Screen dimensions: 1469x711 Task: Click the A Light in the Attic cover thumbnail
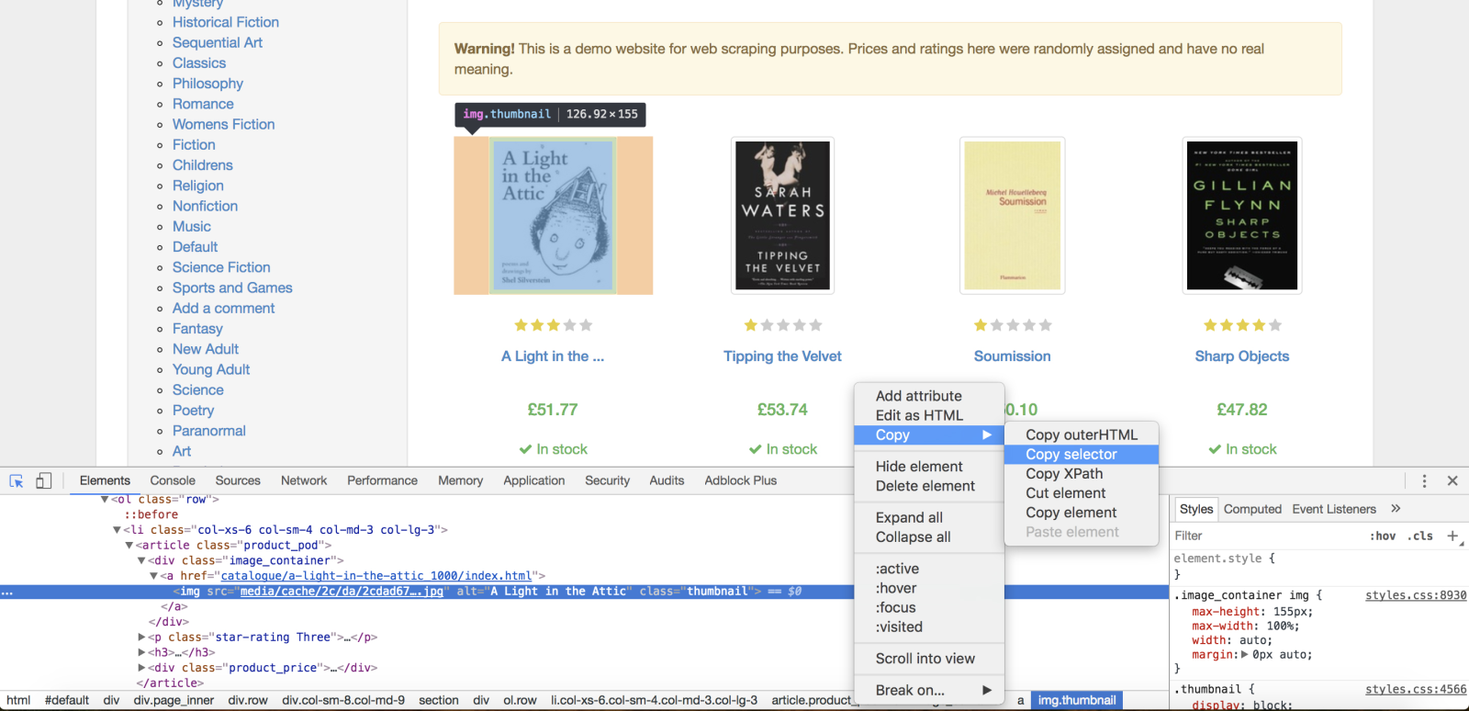[554, 216]
